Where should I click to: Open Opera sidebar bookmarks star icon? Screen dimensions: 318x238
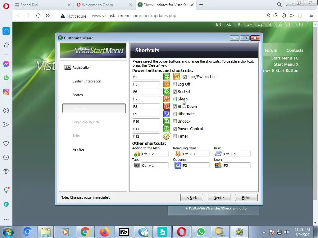point(6,45)
